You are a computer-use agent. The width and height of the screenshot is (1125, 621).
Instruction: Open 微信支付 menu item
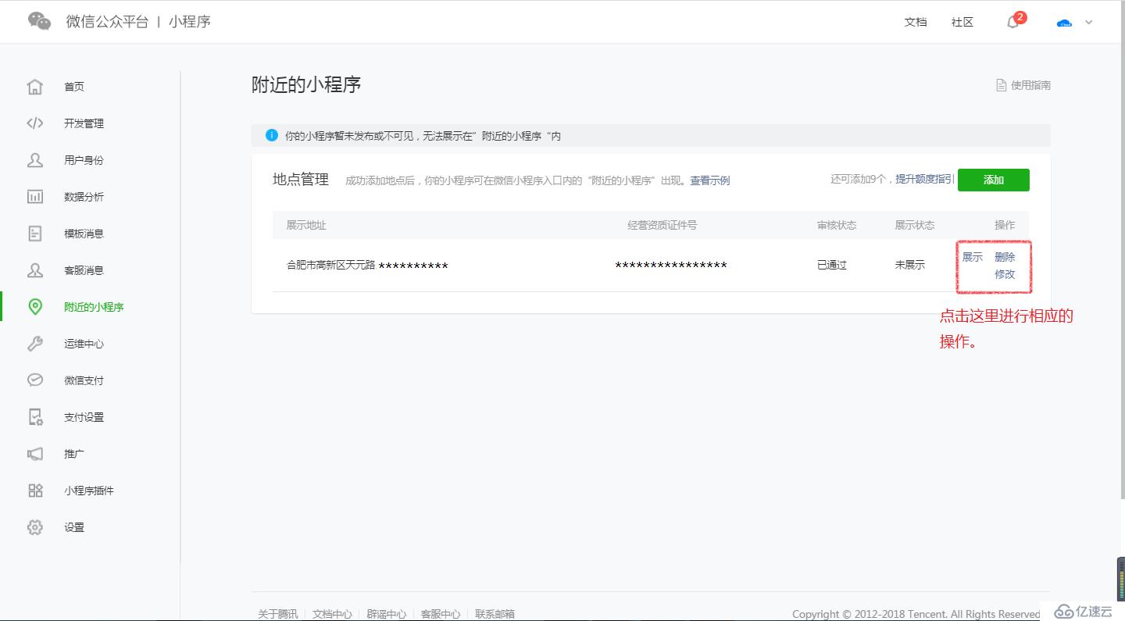[x=84, y=380]
